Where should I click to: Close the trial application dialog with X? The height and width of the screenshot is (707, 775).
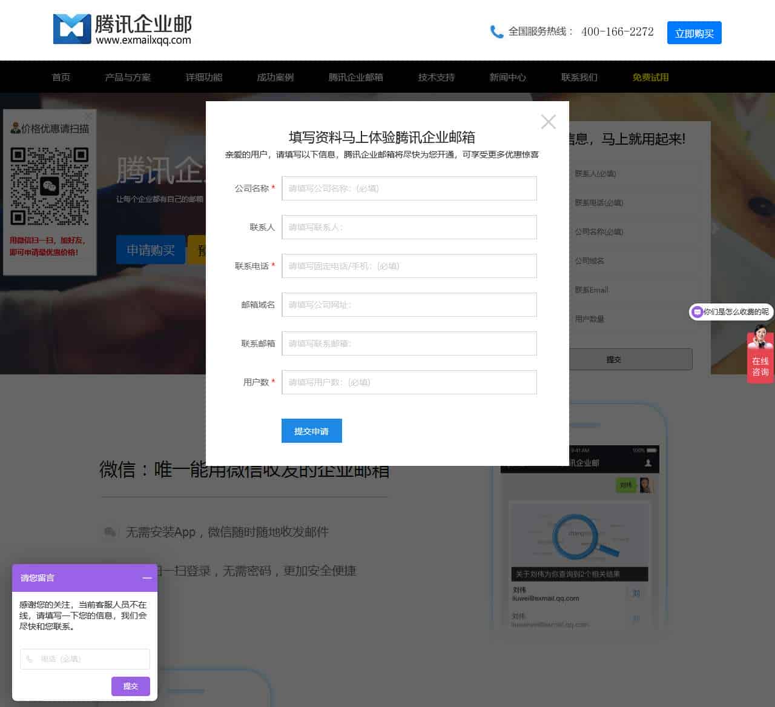tap(549, 122)
